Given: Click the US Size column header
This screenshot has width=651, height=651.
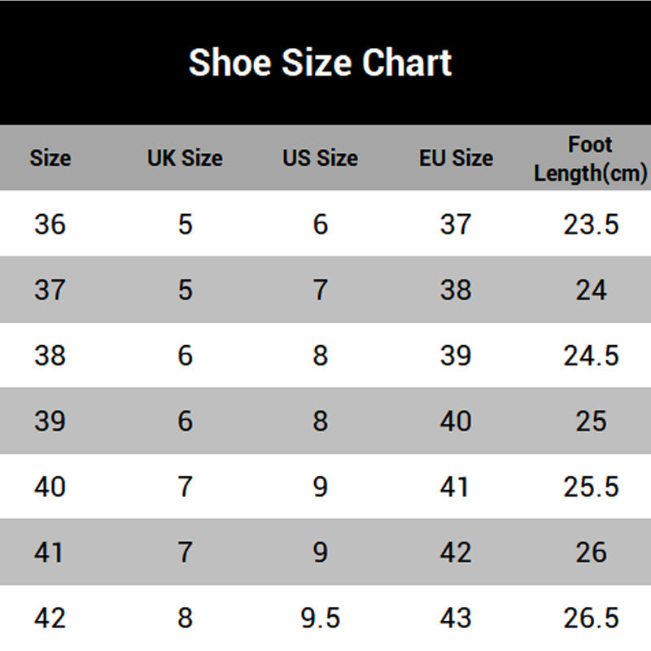Looking at the screenshot, I should (x=320, y=158).
